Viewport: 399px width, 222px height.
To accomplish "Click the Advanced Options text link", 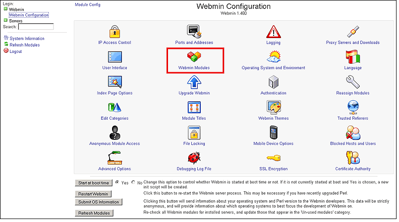I will click(x=115, y=169).
